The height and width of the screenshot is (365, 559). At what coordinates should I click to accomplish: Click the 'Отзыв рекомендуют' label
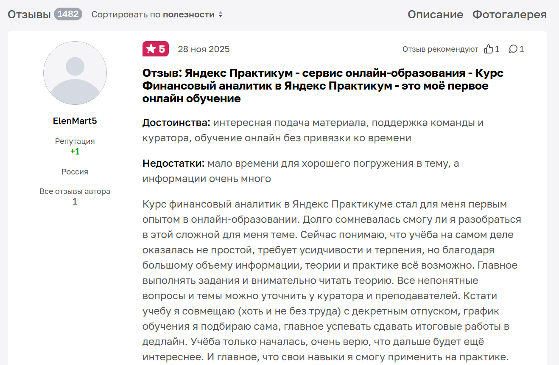pyautogui.click(x=440, y=49)
